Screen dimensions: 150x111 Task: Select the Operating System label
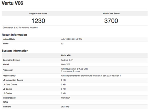[11, 60]
